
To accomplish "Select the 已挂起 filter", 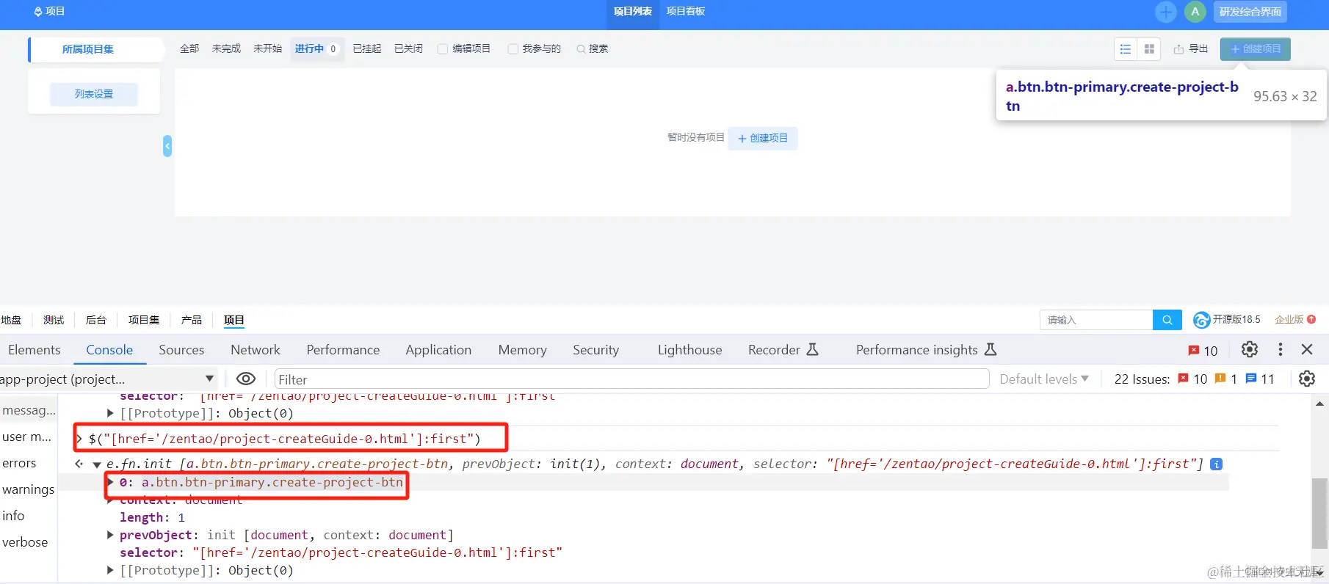I will pos(367,49).
